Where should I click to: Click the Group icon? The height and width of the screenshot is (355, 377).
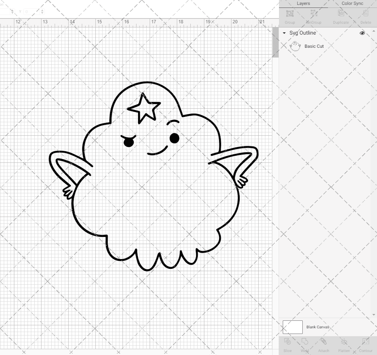pyautogui.click(x=290, y=17)
